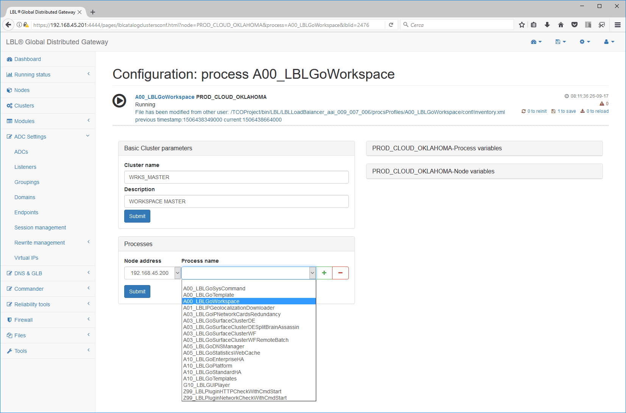Collapse ADC Settings sidebar menu
Viewport: 626px width, 413px height.
point(48,137)
